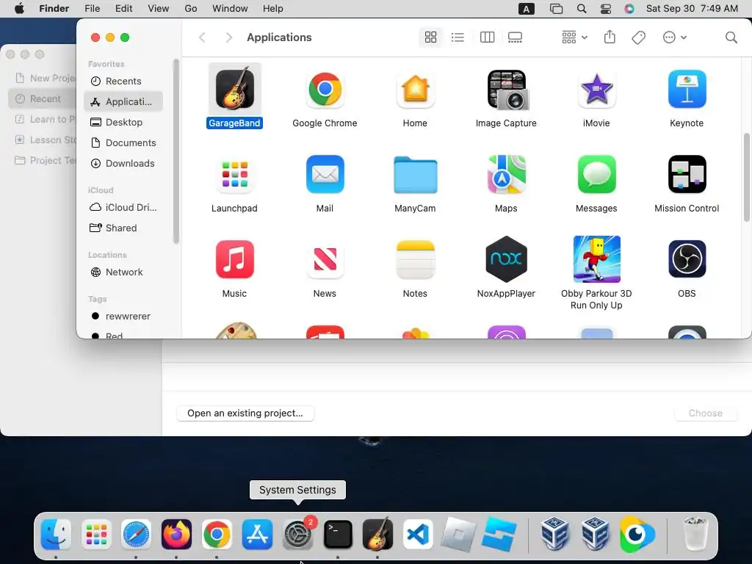Open Terminal from the Dock
The width and height of the screenshot is (752, 564).
pos(338,535)
